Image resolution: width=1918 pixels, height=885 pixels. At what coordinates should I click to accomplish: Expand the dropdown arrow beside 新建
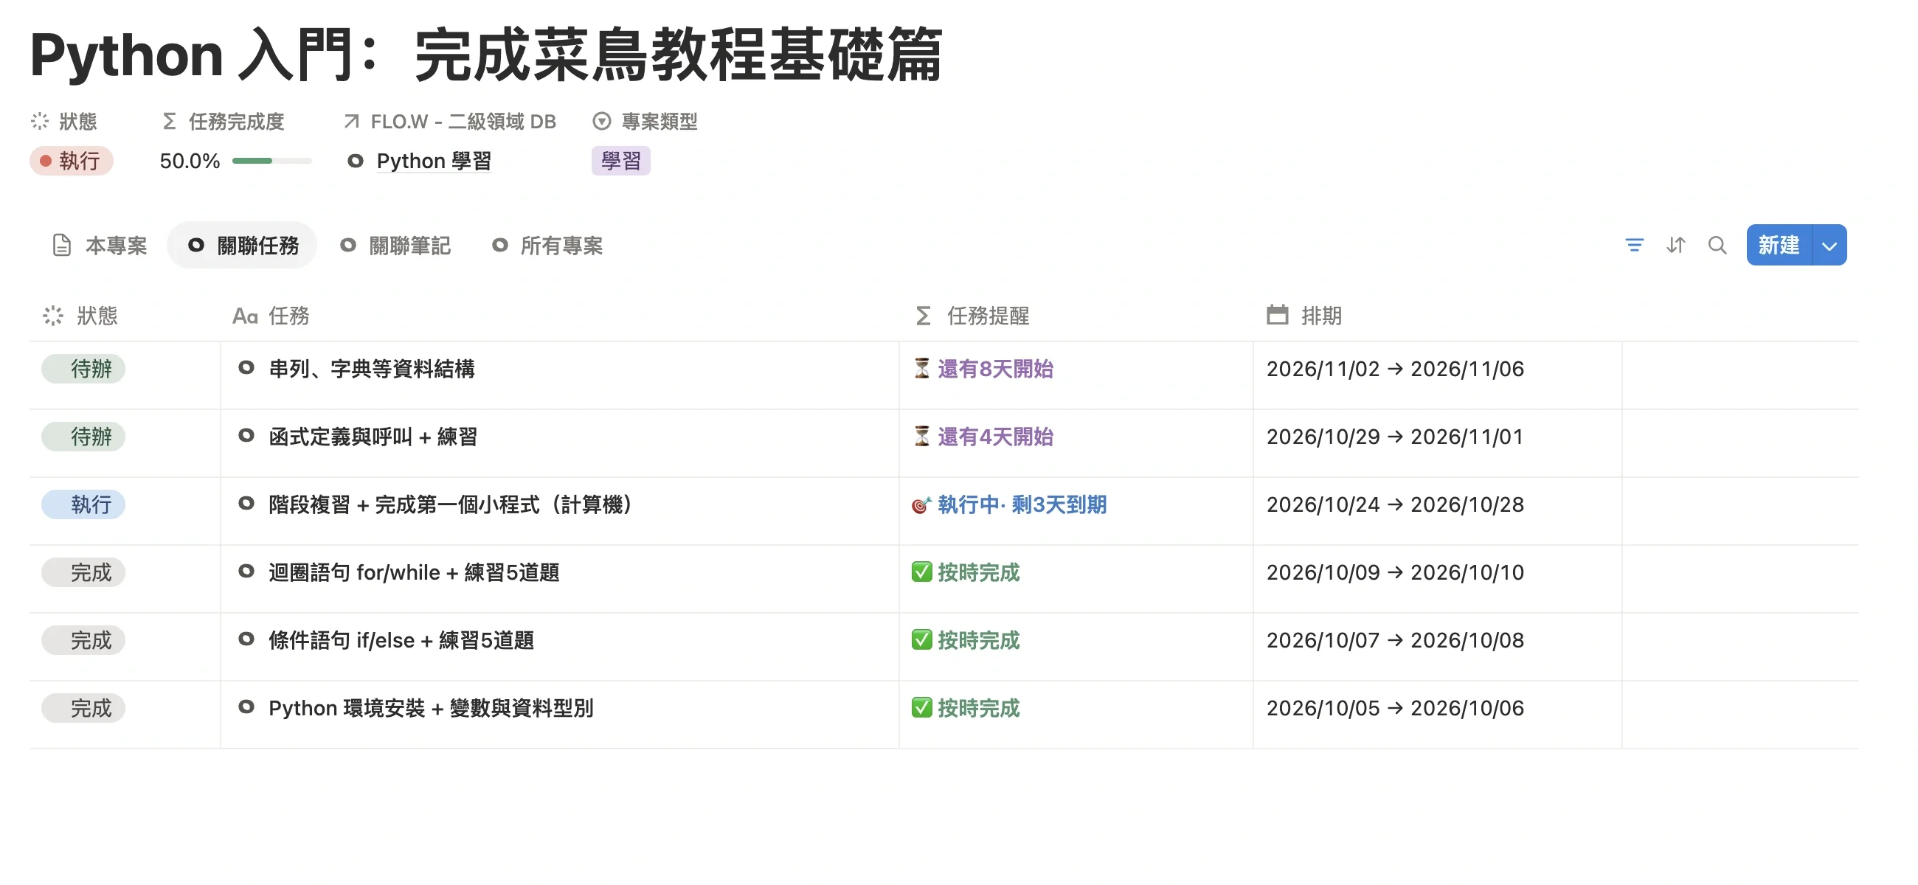click(1829, 245)
